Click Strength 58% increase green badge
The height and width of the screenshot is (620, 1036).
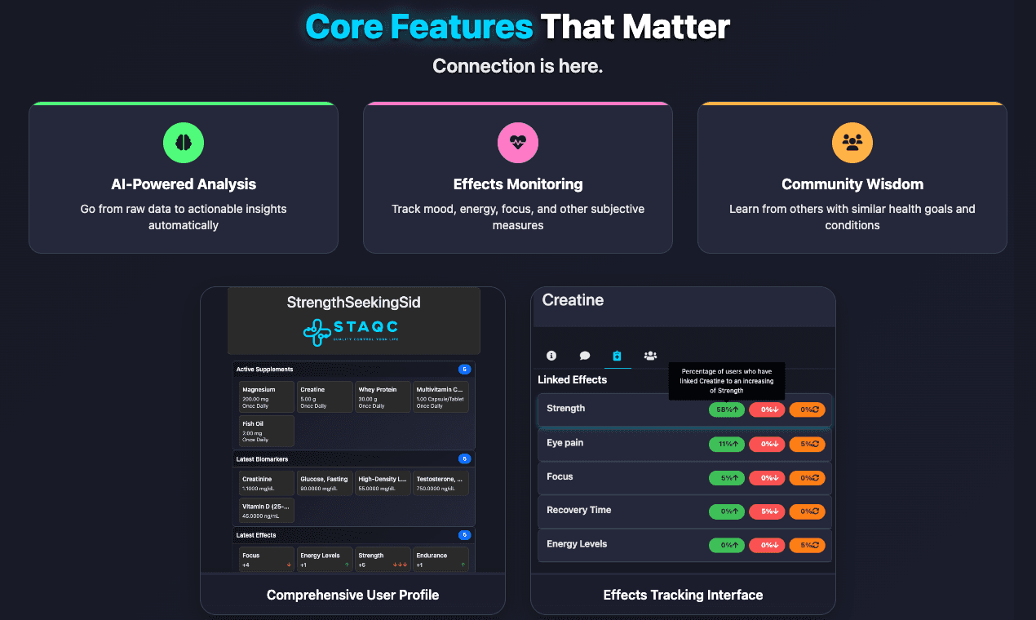tap(726, 410)
